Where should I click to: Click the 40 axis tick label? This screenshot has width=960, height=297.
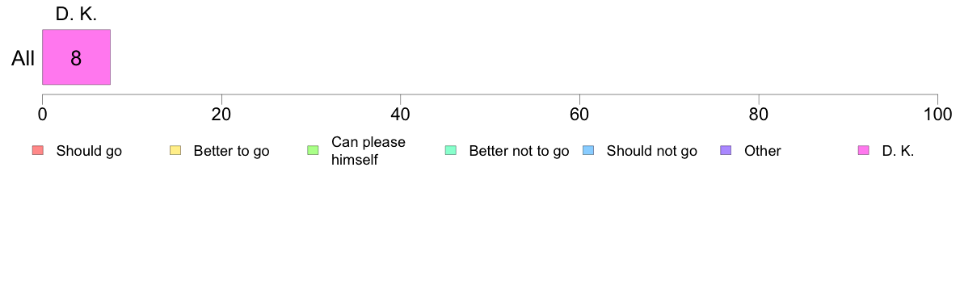point(401,115)
